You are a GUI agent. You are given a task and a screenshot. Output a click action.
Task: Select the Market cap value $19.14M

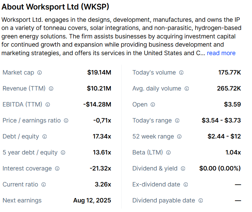point(99,72)
